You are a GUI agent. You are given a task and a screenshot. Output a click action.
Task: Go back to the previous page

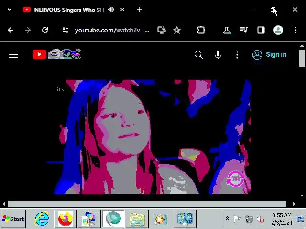click(11, 30)
